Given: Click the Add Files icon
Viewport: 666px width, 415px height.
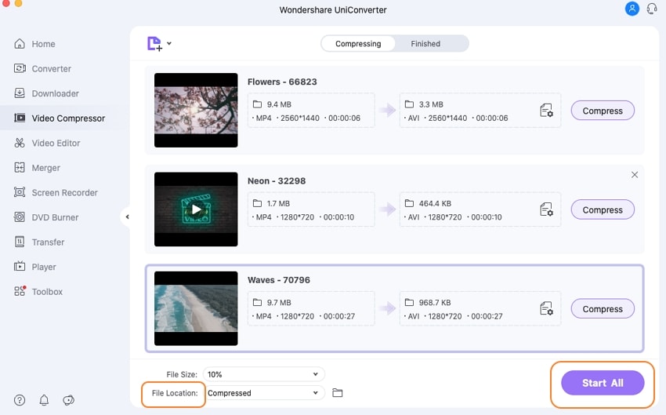Looking at the screenshot, I should pyautogui.click(x=154, y=44).
